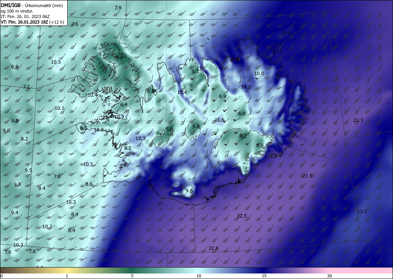This screenshot has height=279, width=393.
Task: Click the 7.2 map value
Action: (x=26, y=87)
